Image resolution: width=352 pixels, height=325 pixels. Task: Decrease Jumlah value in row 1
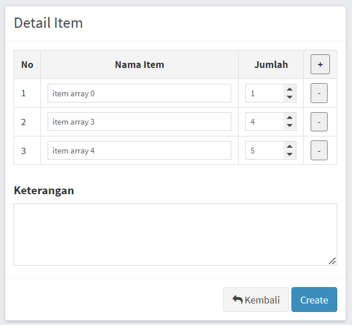tap(290, 97)
